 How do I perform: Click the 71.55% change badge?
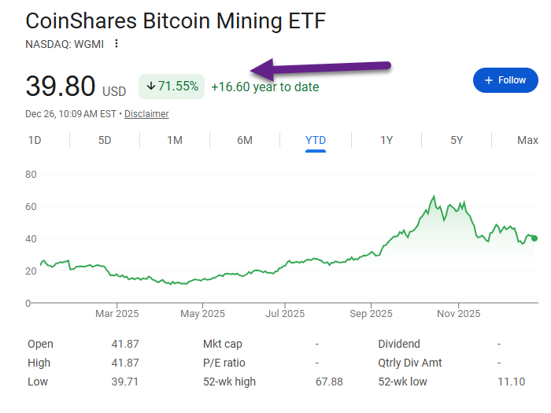pos(172,87)
